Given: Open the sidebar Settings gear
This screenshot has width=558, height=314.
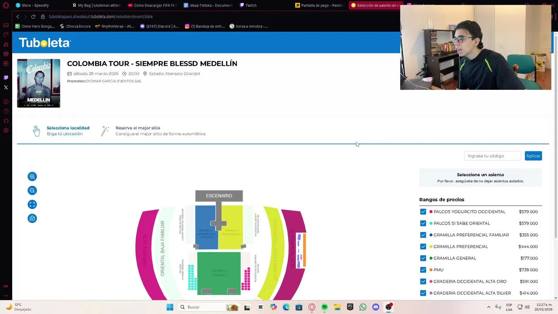Looking at the screenshot, I should [x=6, y=130].
